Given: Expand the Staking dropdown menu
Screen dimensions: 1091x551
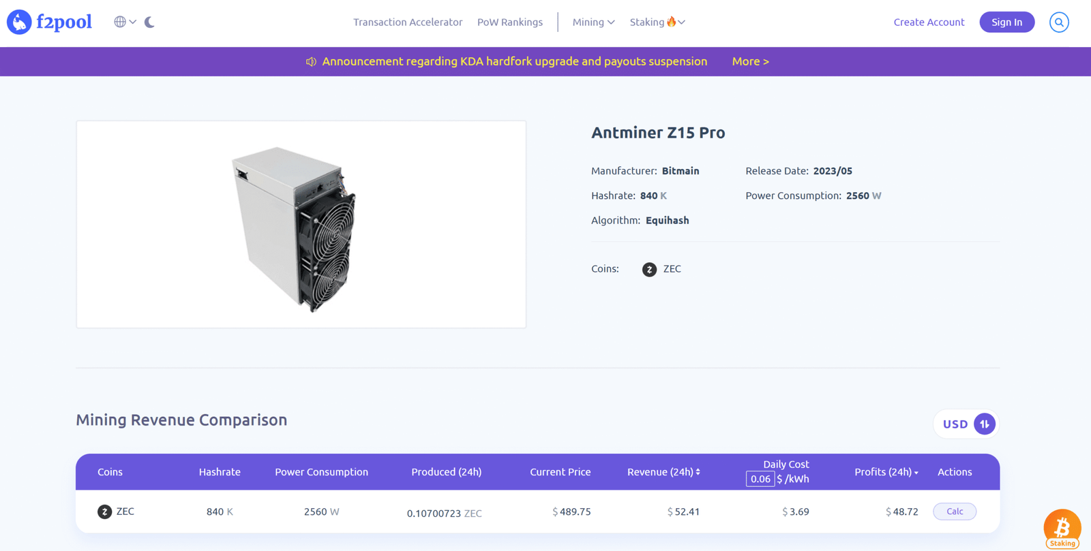Looking at the screenshot, I should [657, 22].
